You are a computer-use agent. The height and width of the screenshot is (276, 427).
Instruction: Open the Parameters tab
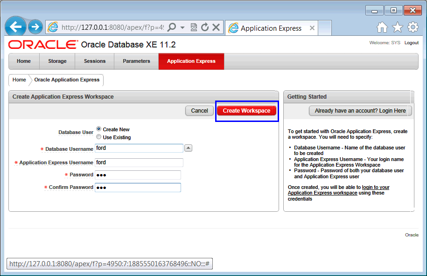click(136, 61)
